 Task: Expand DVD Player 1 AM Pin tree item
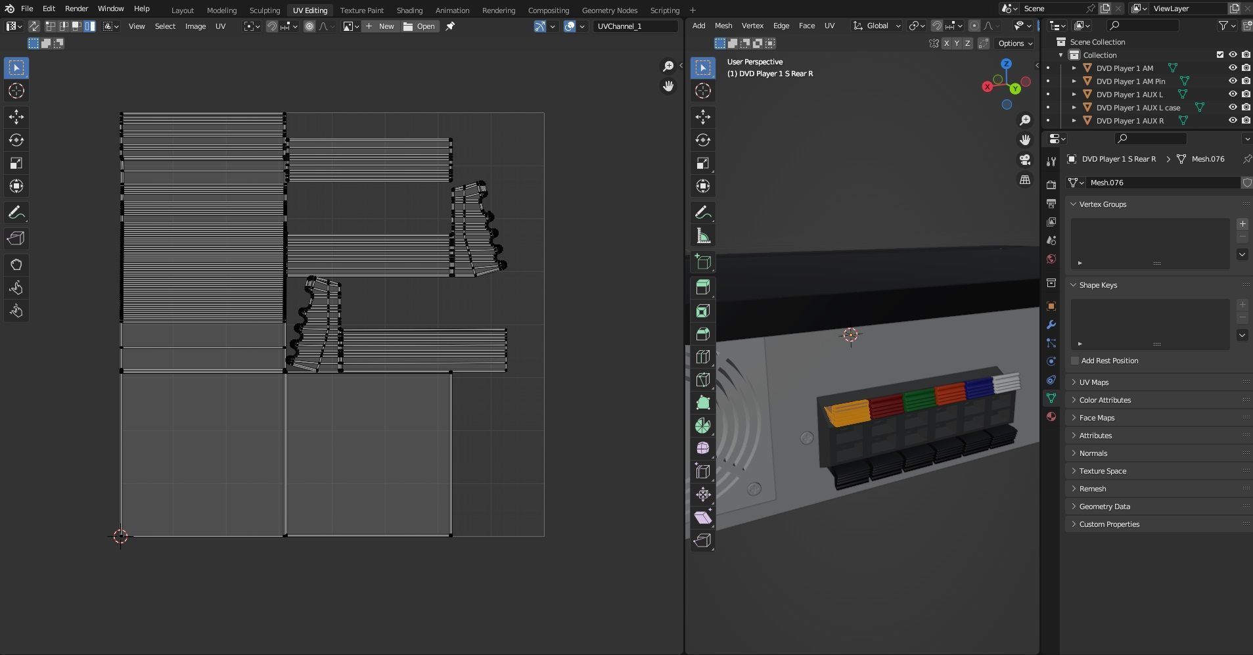[1074, 81]
